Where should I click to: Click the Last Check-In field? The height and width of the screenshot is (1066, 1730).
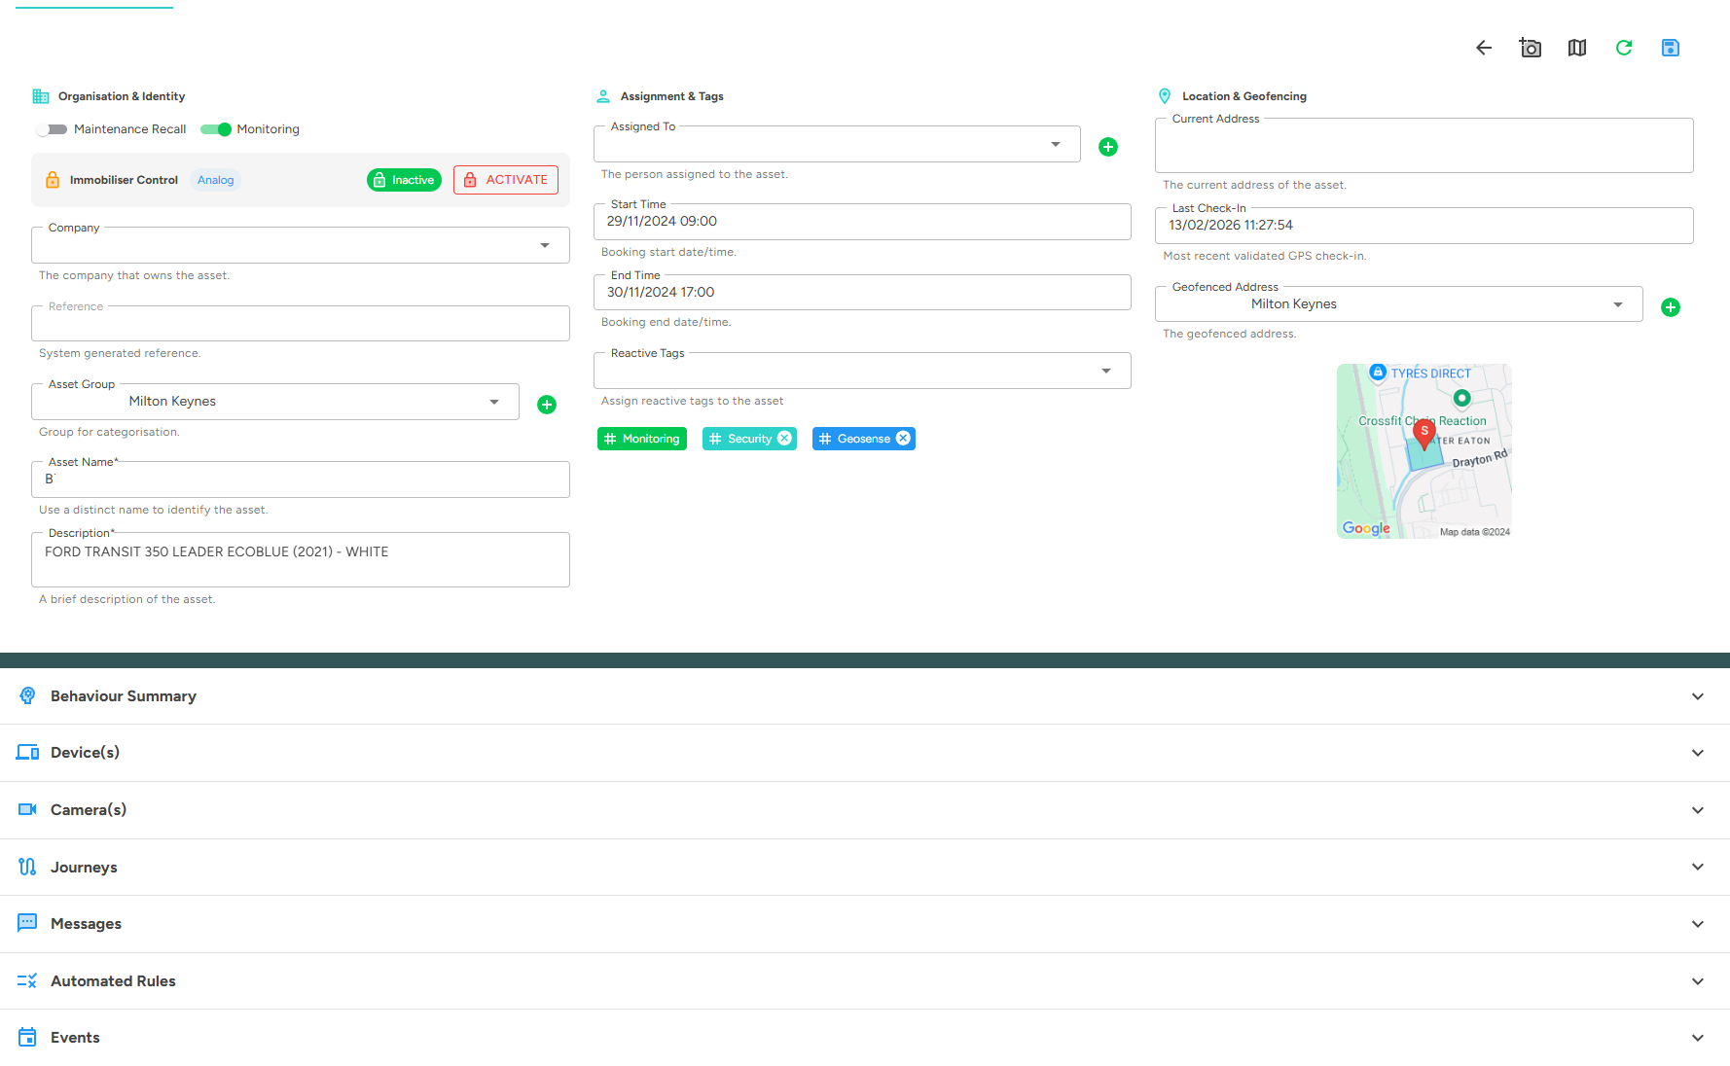(1424, 226)
